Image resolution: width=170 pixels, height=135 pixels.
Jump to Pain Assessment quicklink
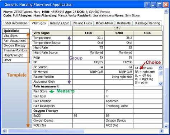[16, 41]
